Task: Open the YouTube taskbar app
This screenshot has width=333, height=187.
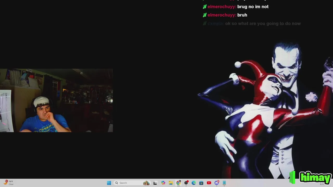Action: tap(209, 183)
